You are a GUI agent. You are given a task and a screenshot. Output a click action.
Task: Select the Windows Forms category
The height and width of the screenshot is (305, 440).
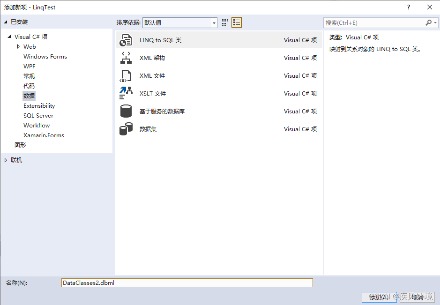(45, 56)
